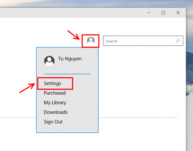
Task: Click Tu Nguyen's avatar picture in menu
Action: tap(49, 61)
